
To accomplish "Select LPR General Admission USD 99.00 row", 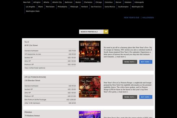I will coord(50,86).
